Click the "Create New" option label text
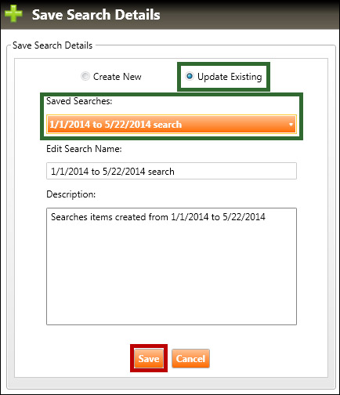 pos(118,77)
